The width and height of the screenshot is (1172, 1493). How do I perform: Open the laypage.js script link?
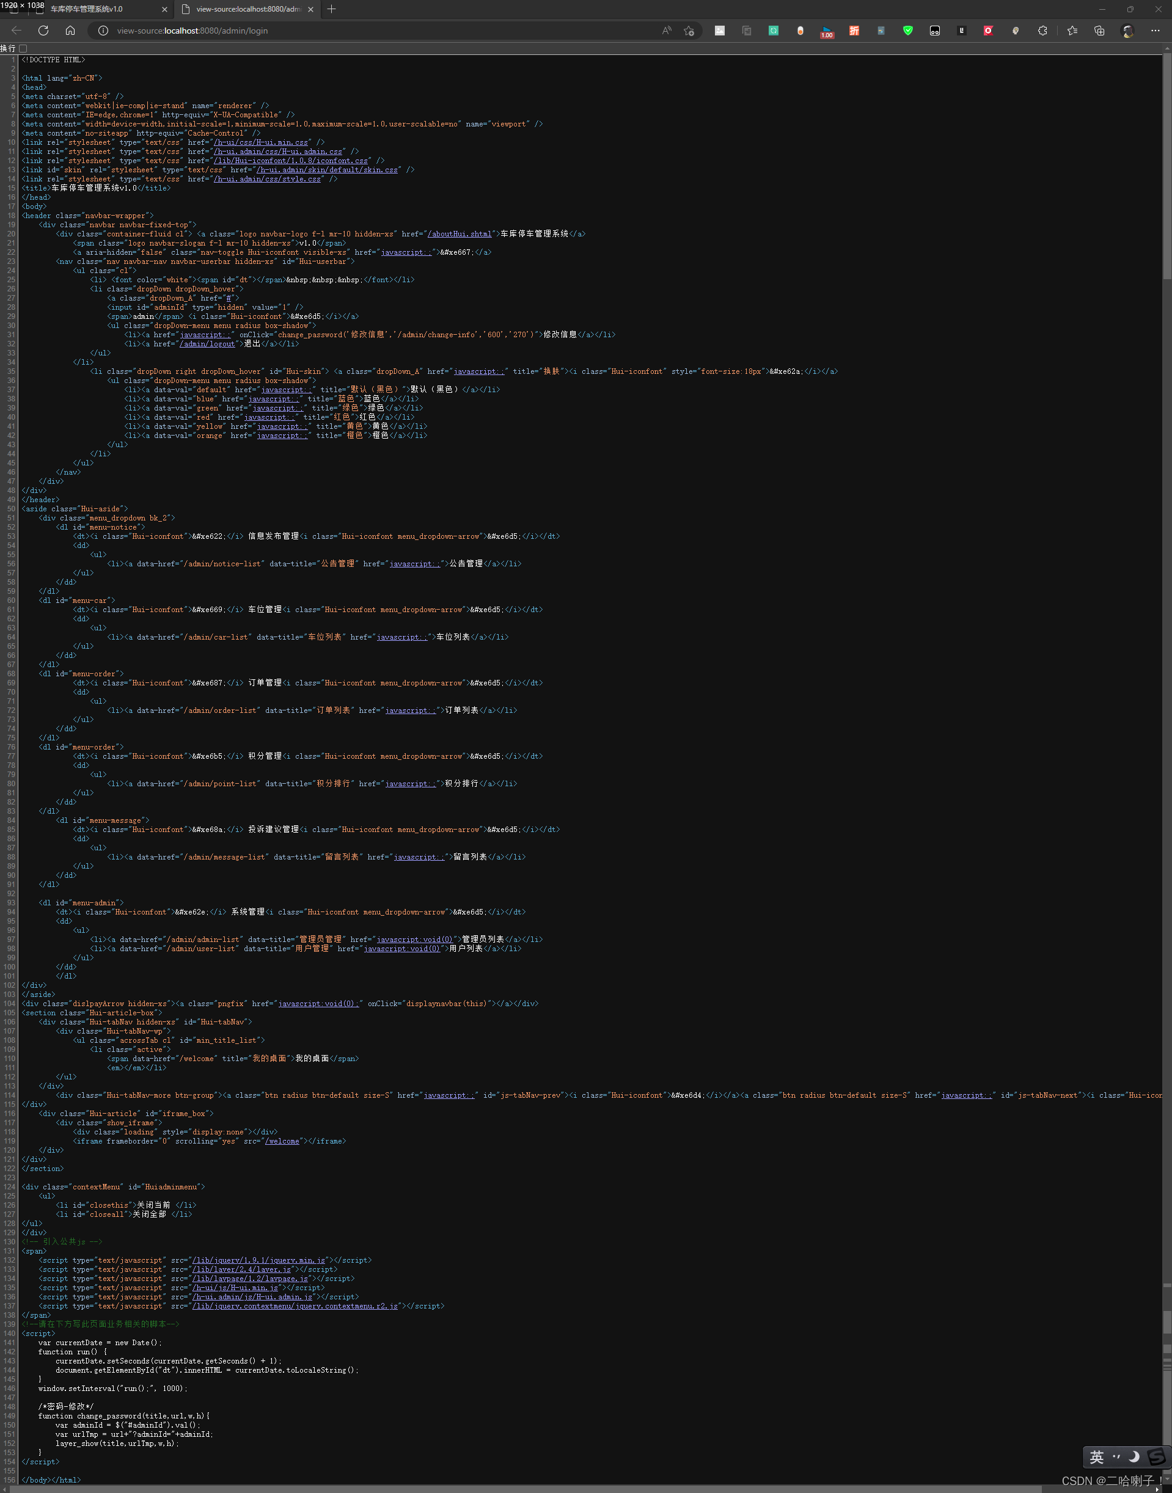point(251,1279)
